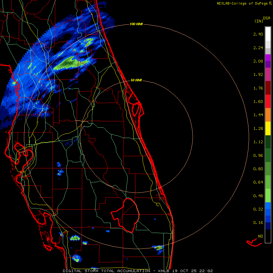This screenshot has width=273, height=273.
Task: Select the ND legend label
Action: coord(261,236)
